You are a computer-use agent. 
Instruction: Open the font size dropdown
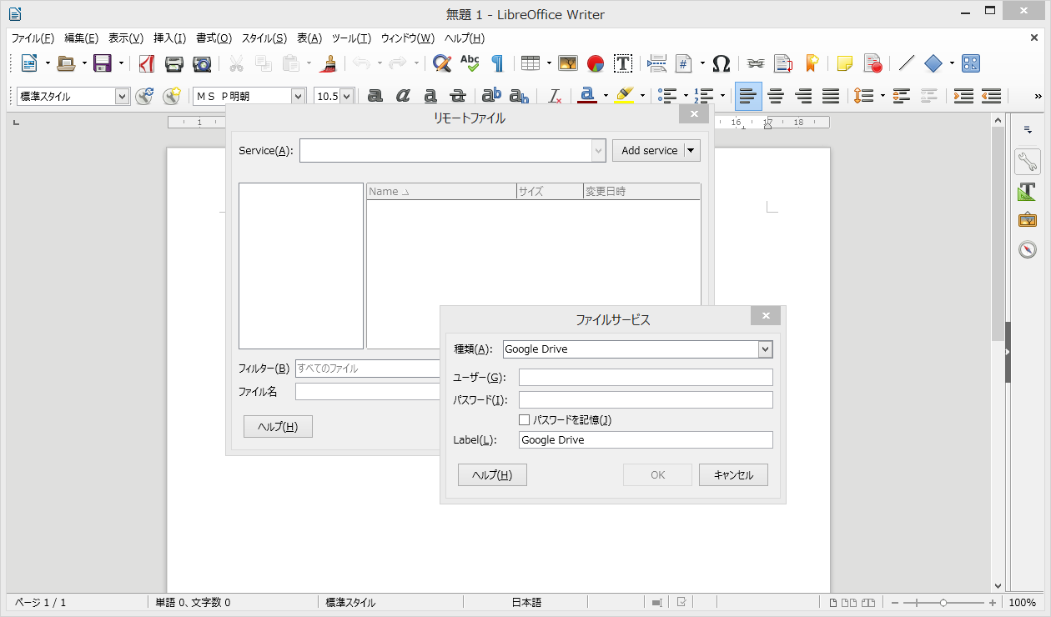pos(347,95)
